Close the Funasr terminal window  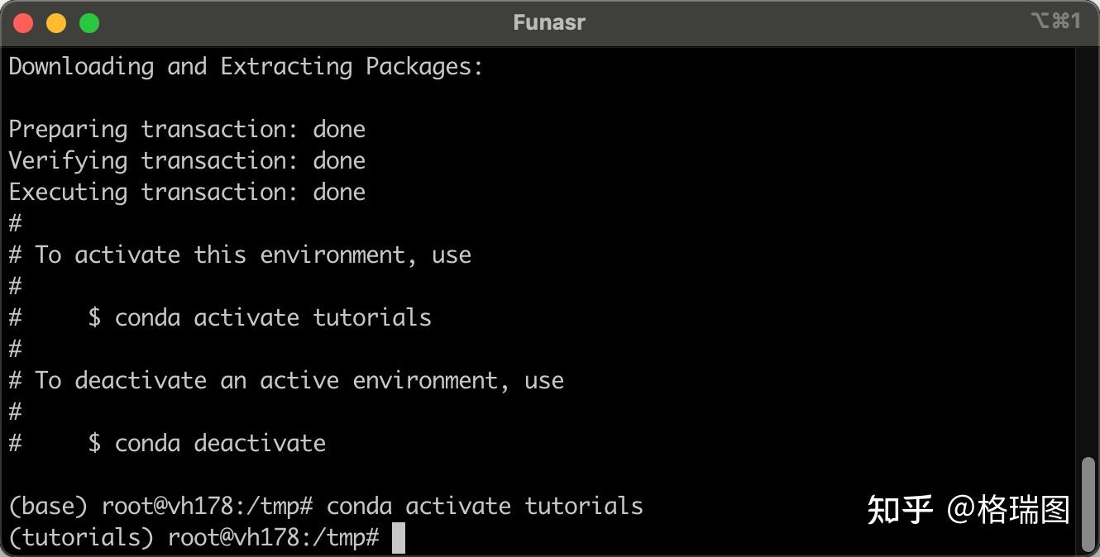click(x=23, y=23)
